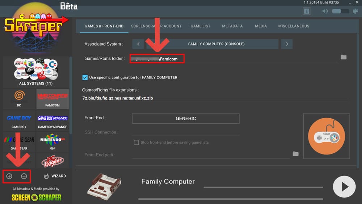Go to previous associated system
The image size is (362, 204).
tap(138, 44)
